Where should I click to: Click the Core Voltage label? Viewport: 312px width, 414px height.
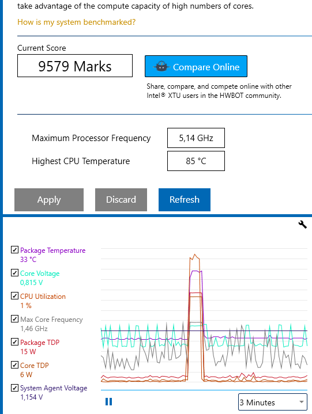point(40,274)
